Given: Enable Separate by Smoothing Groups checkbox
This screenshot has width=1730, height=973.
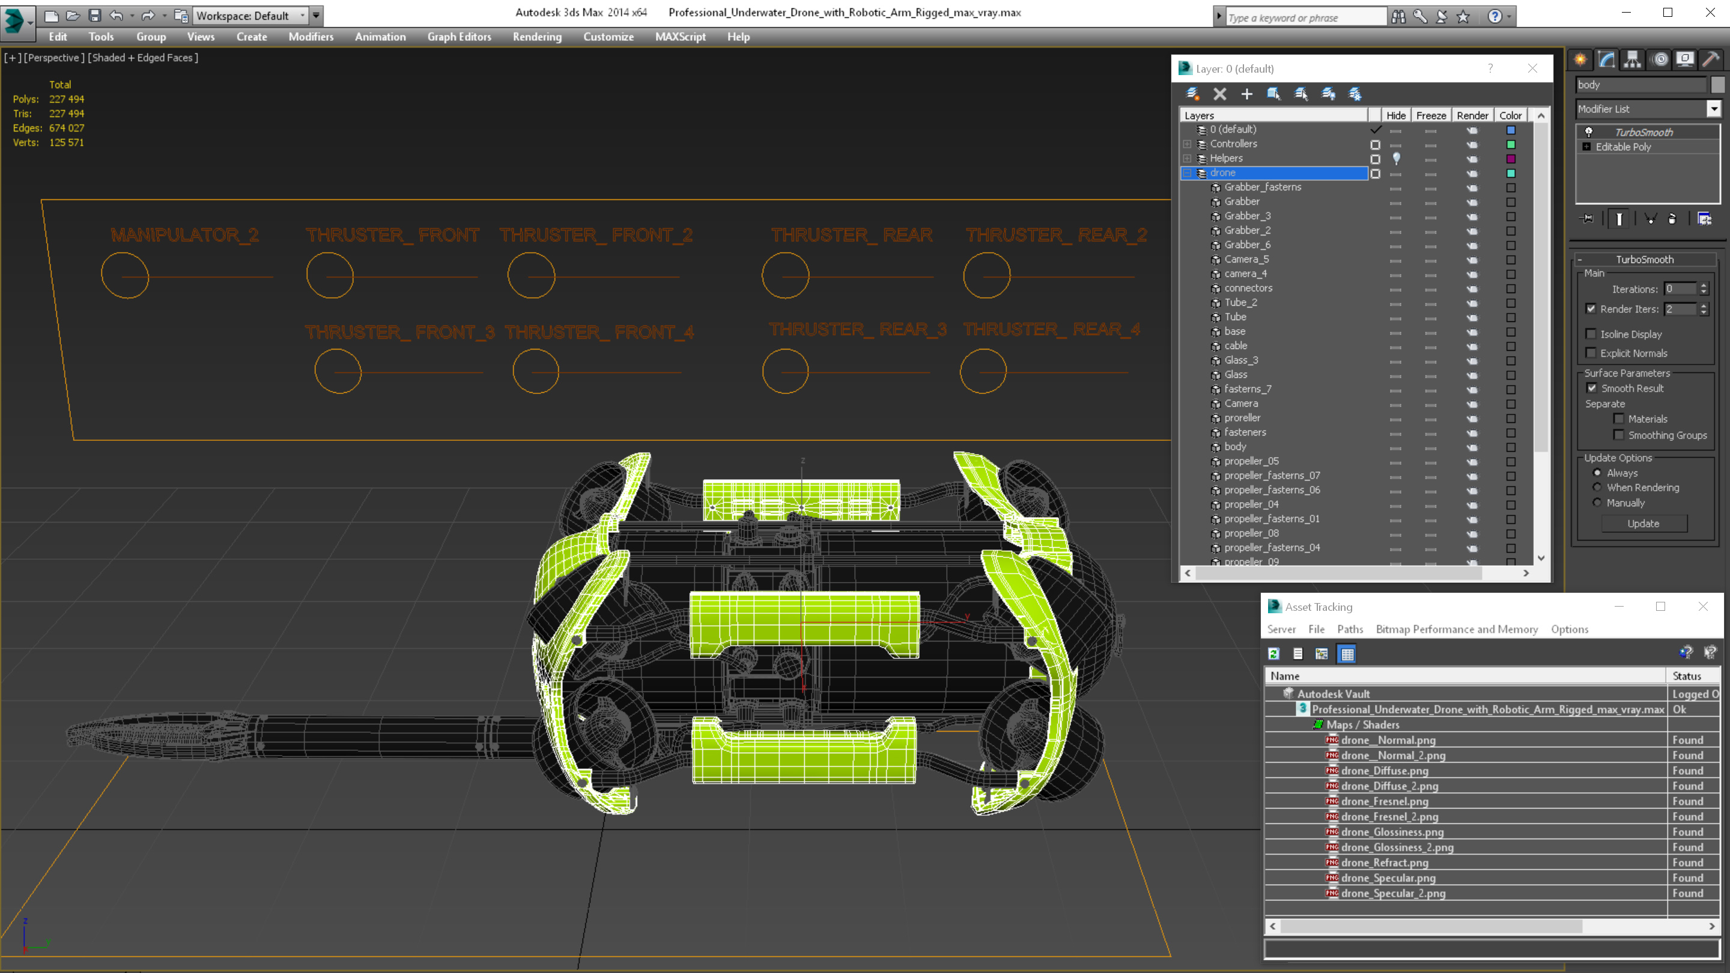Looking at the screenshot, I should click(x=1618, y=435).
